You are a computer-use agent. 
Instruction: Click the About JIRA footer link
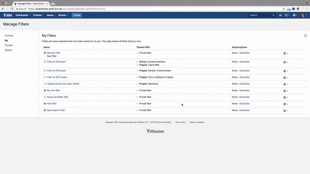pos(180,122)
